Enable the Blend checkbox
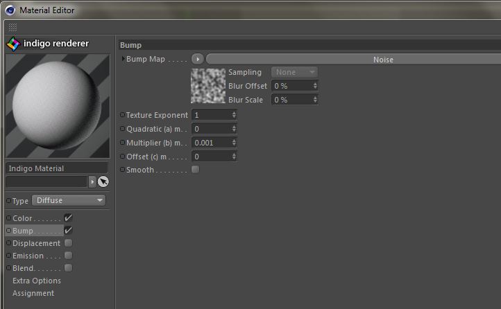501x309 pixels. click(x=68, y=268)
